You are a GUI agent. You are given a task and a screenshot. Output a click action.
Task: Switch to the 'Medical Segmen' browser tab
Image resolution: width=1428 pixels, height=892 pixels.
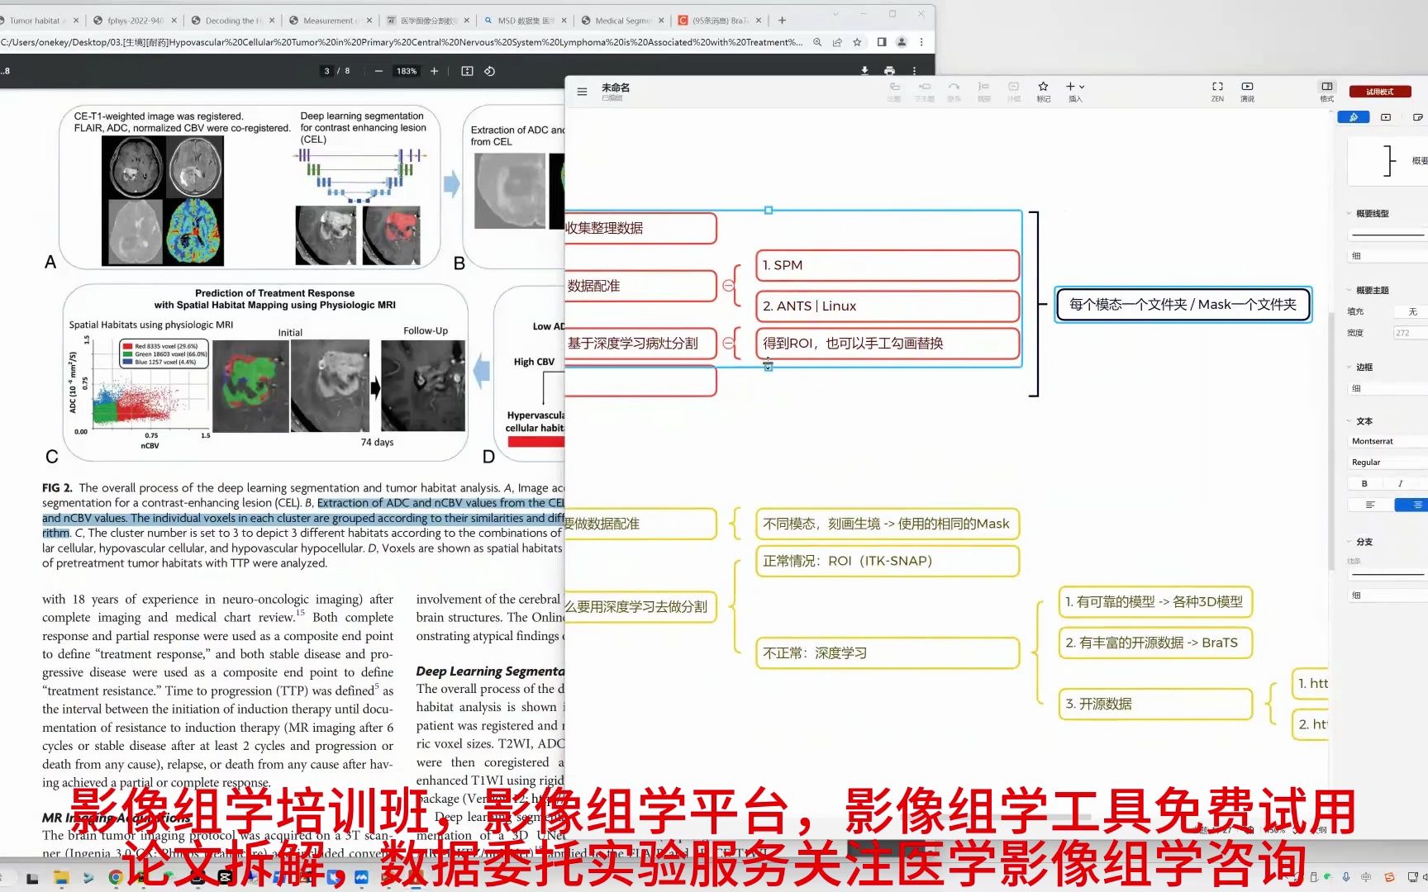(x=621, y=21)
